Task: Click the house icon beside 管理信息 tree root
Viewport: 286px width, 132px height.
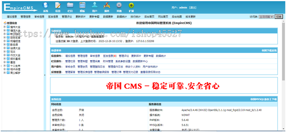Action: tap(5, 23)
